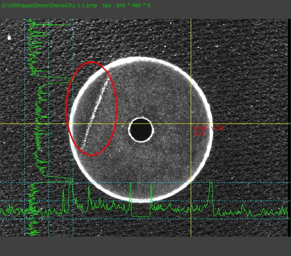Click the image Size 640 * 480 label
This screenshot has width=291, height=256.
point(126,5)
